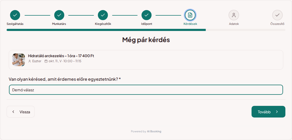Screen dimensions: 292x140
Task: Continue with the Tovább button
Action: pos(268,112)
